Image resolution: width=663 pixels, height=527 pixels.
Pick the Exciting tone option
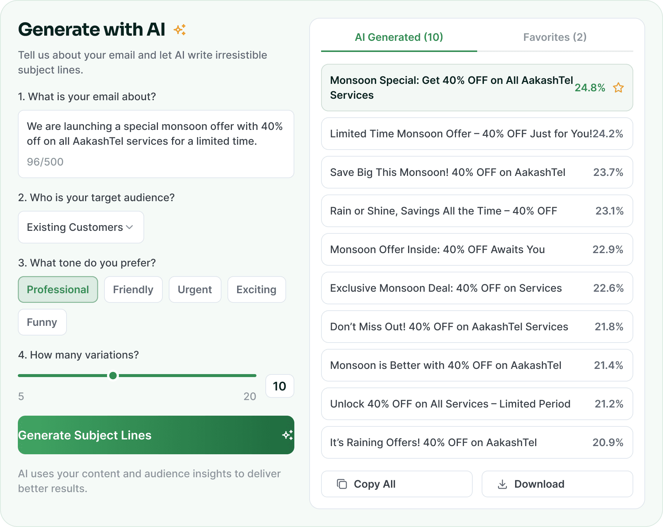coord(256,289)
